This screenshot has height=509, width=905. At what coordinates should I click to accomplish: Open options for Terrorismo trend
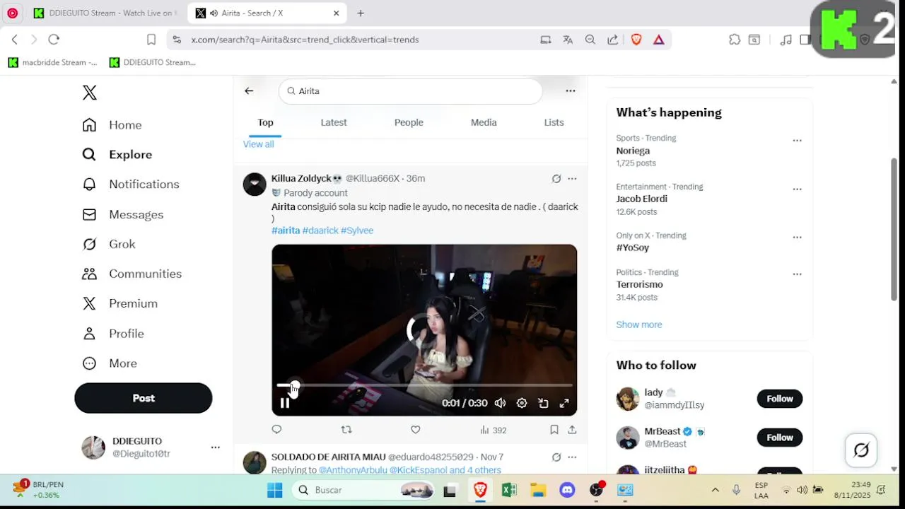coord(797,274)
